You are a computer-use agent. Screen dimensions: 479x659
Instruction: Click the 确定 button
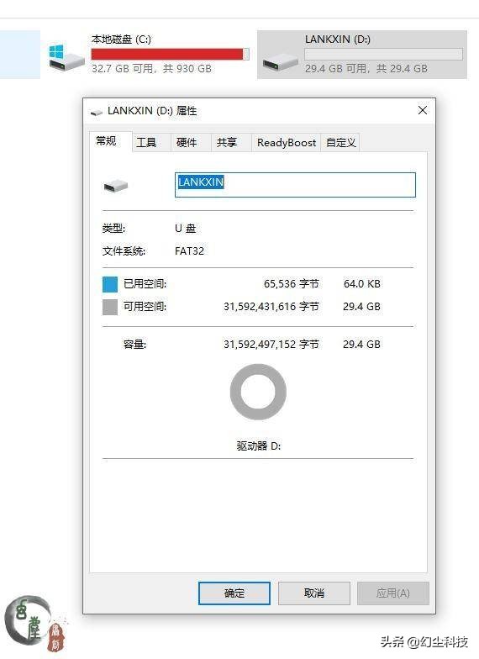[234, 593]
